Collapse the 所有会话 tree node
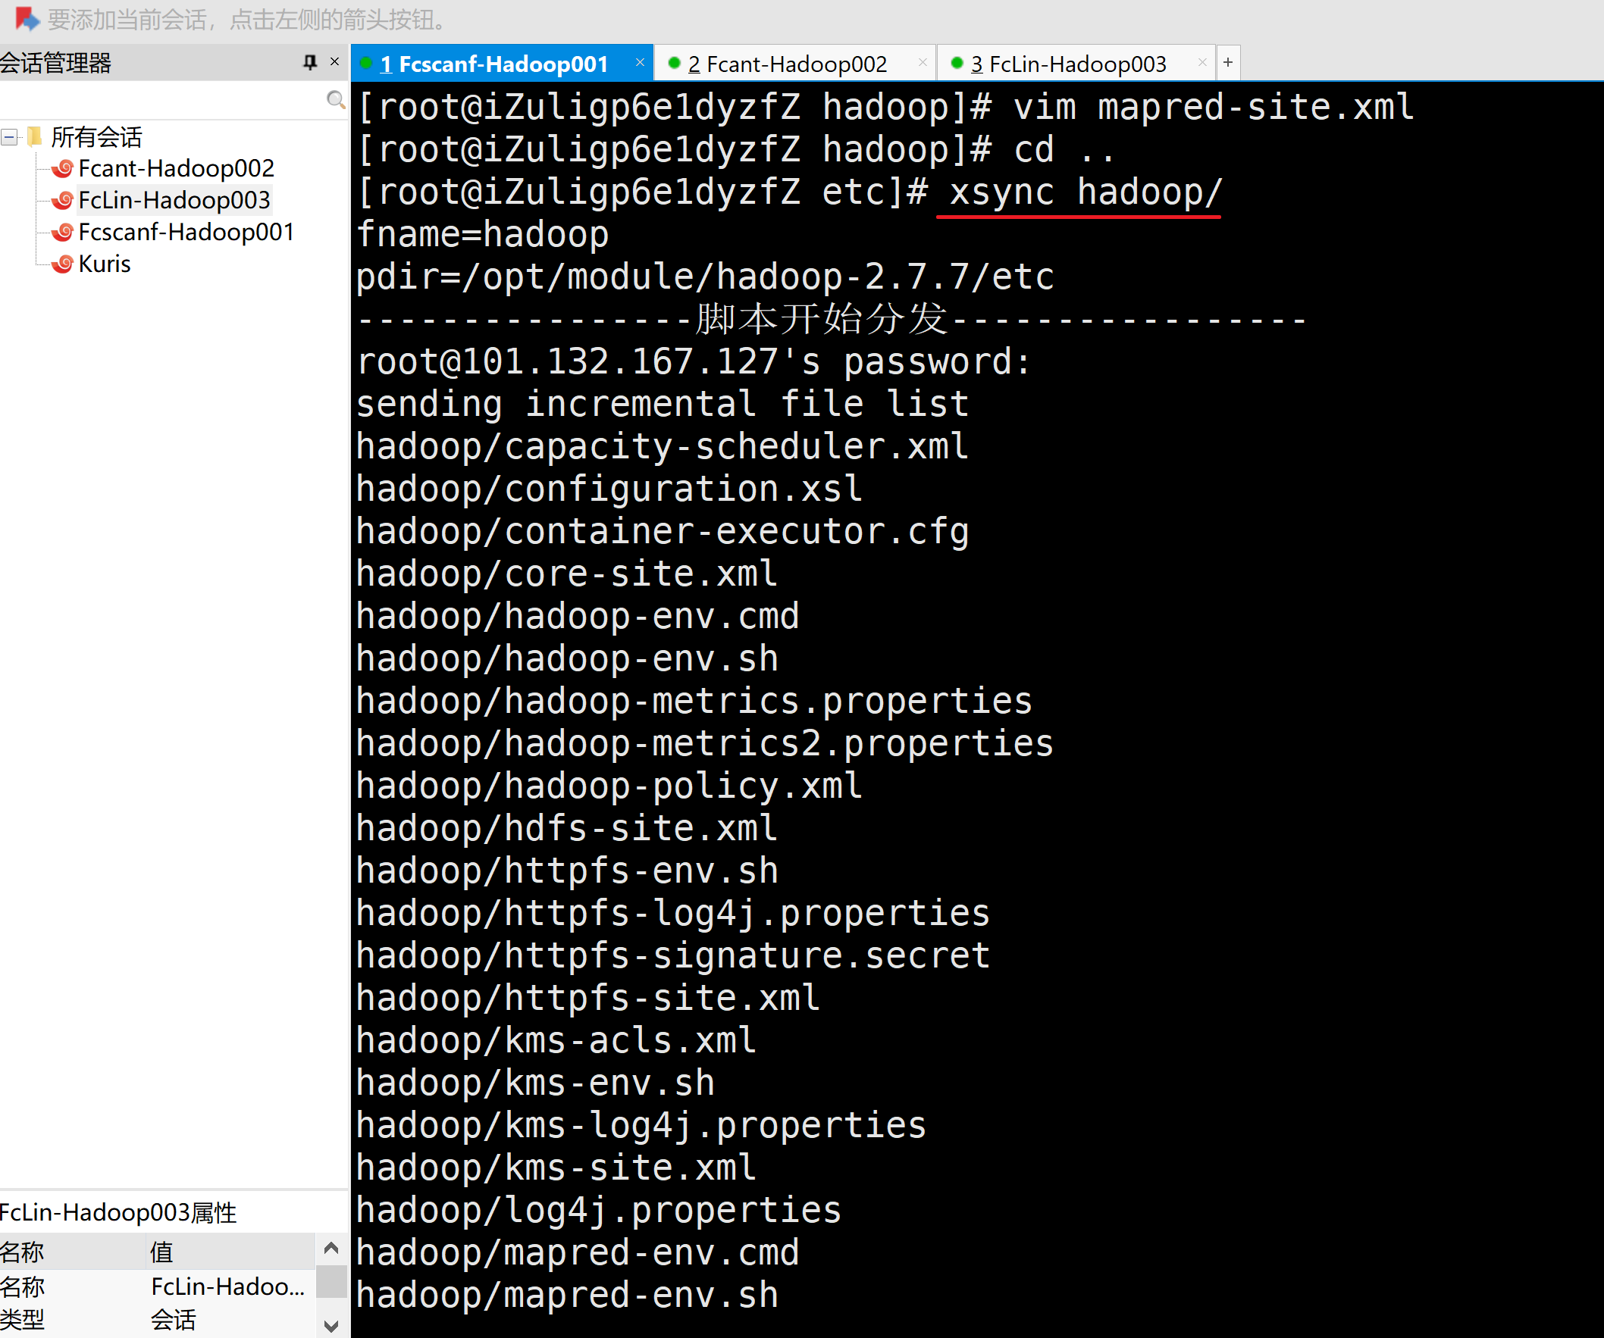This screenshot has height=1338, width=1604. [10, 137]
